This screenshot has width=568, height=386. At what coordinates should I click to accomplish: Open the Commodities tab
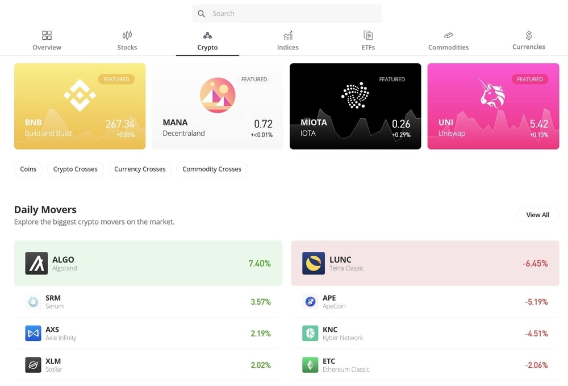pyautogui.click(x=448, y=41)
